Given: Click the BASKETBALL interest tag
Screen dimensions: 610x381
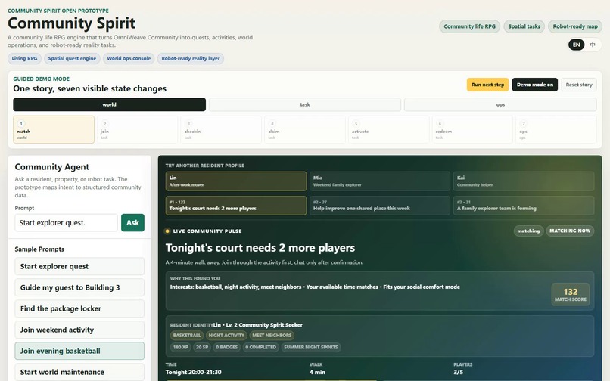Looking at the screenshot, I should click(x=187, y=335).
